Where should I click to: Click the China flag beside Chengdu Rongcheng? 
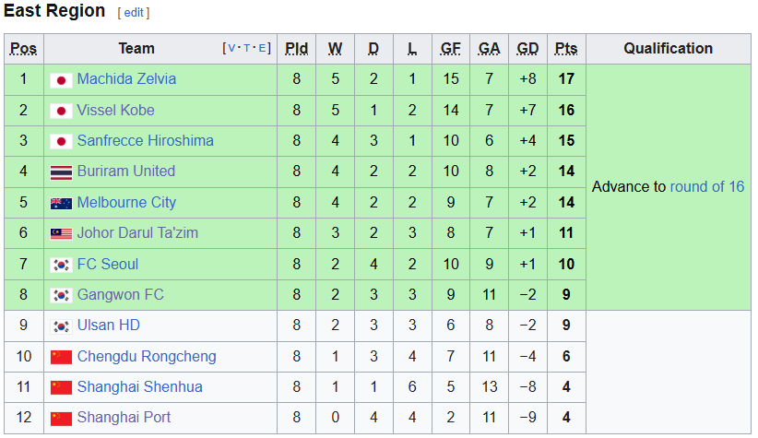(61, 357)
